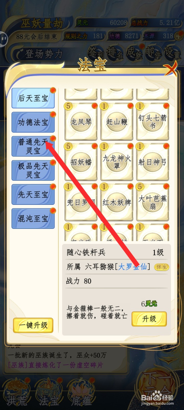This screenshot has width=184, height=410.
Task: Click the 一键升级 button
Action: click(x=33, y=325)
